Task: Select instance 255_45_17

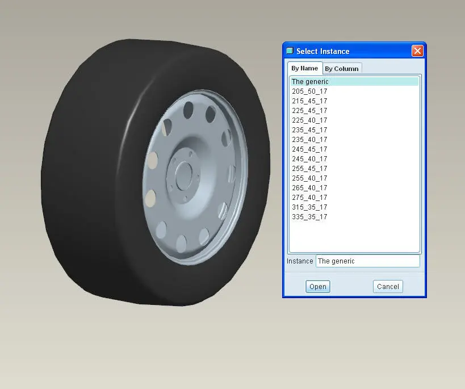Action: [354, 169]
